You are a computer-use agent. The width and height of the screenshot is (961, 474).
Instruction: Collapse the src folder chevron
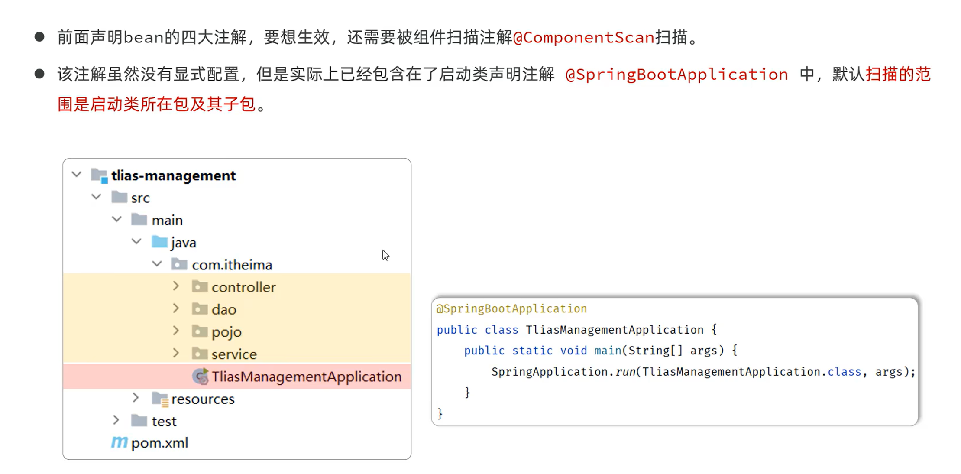(x=96, y=197)
